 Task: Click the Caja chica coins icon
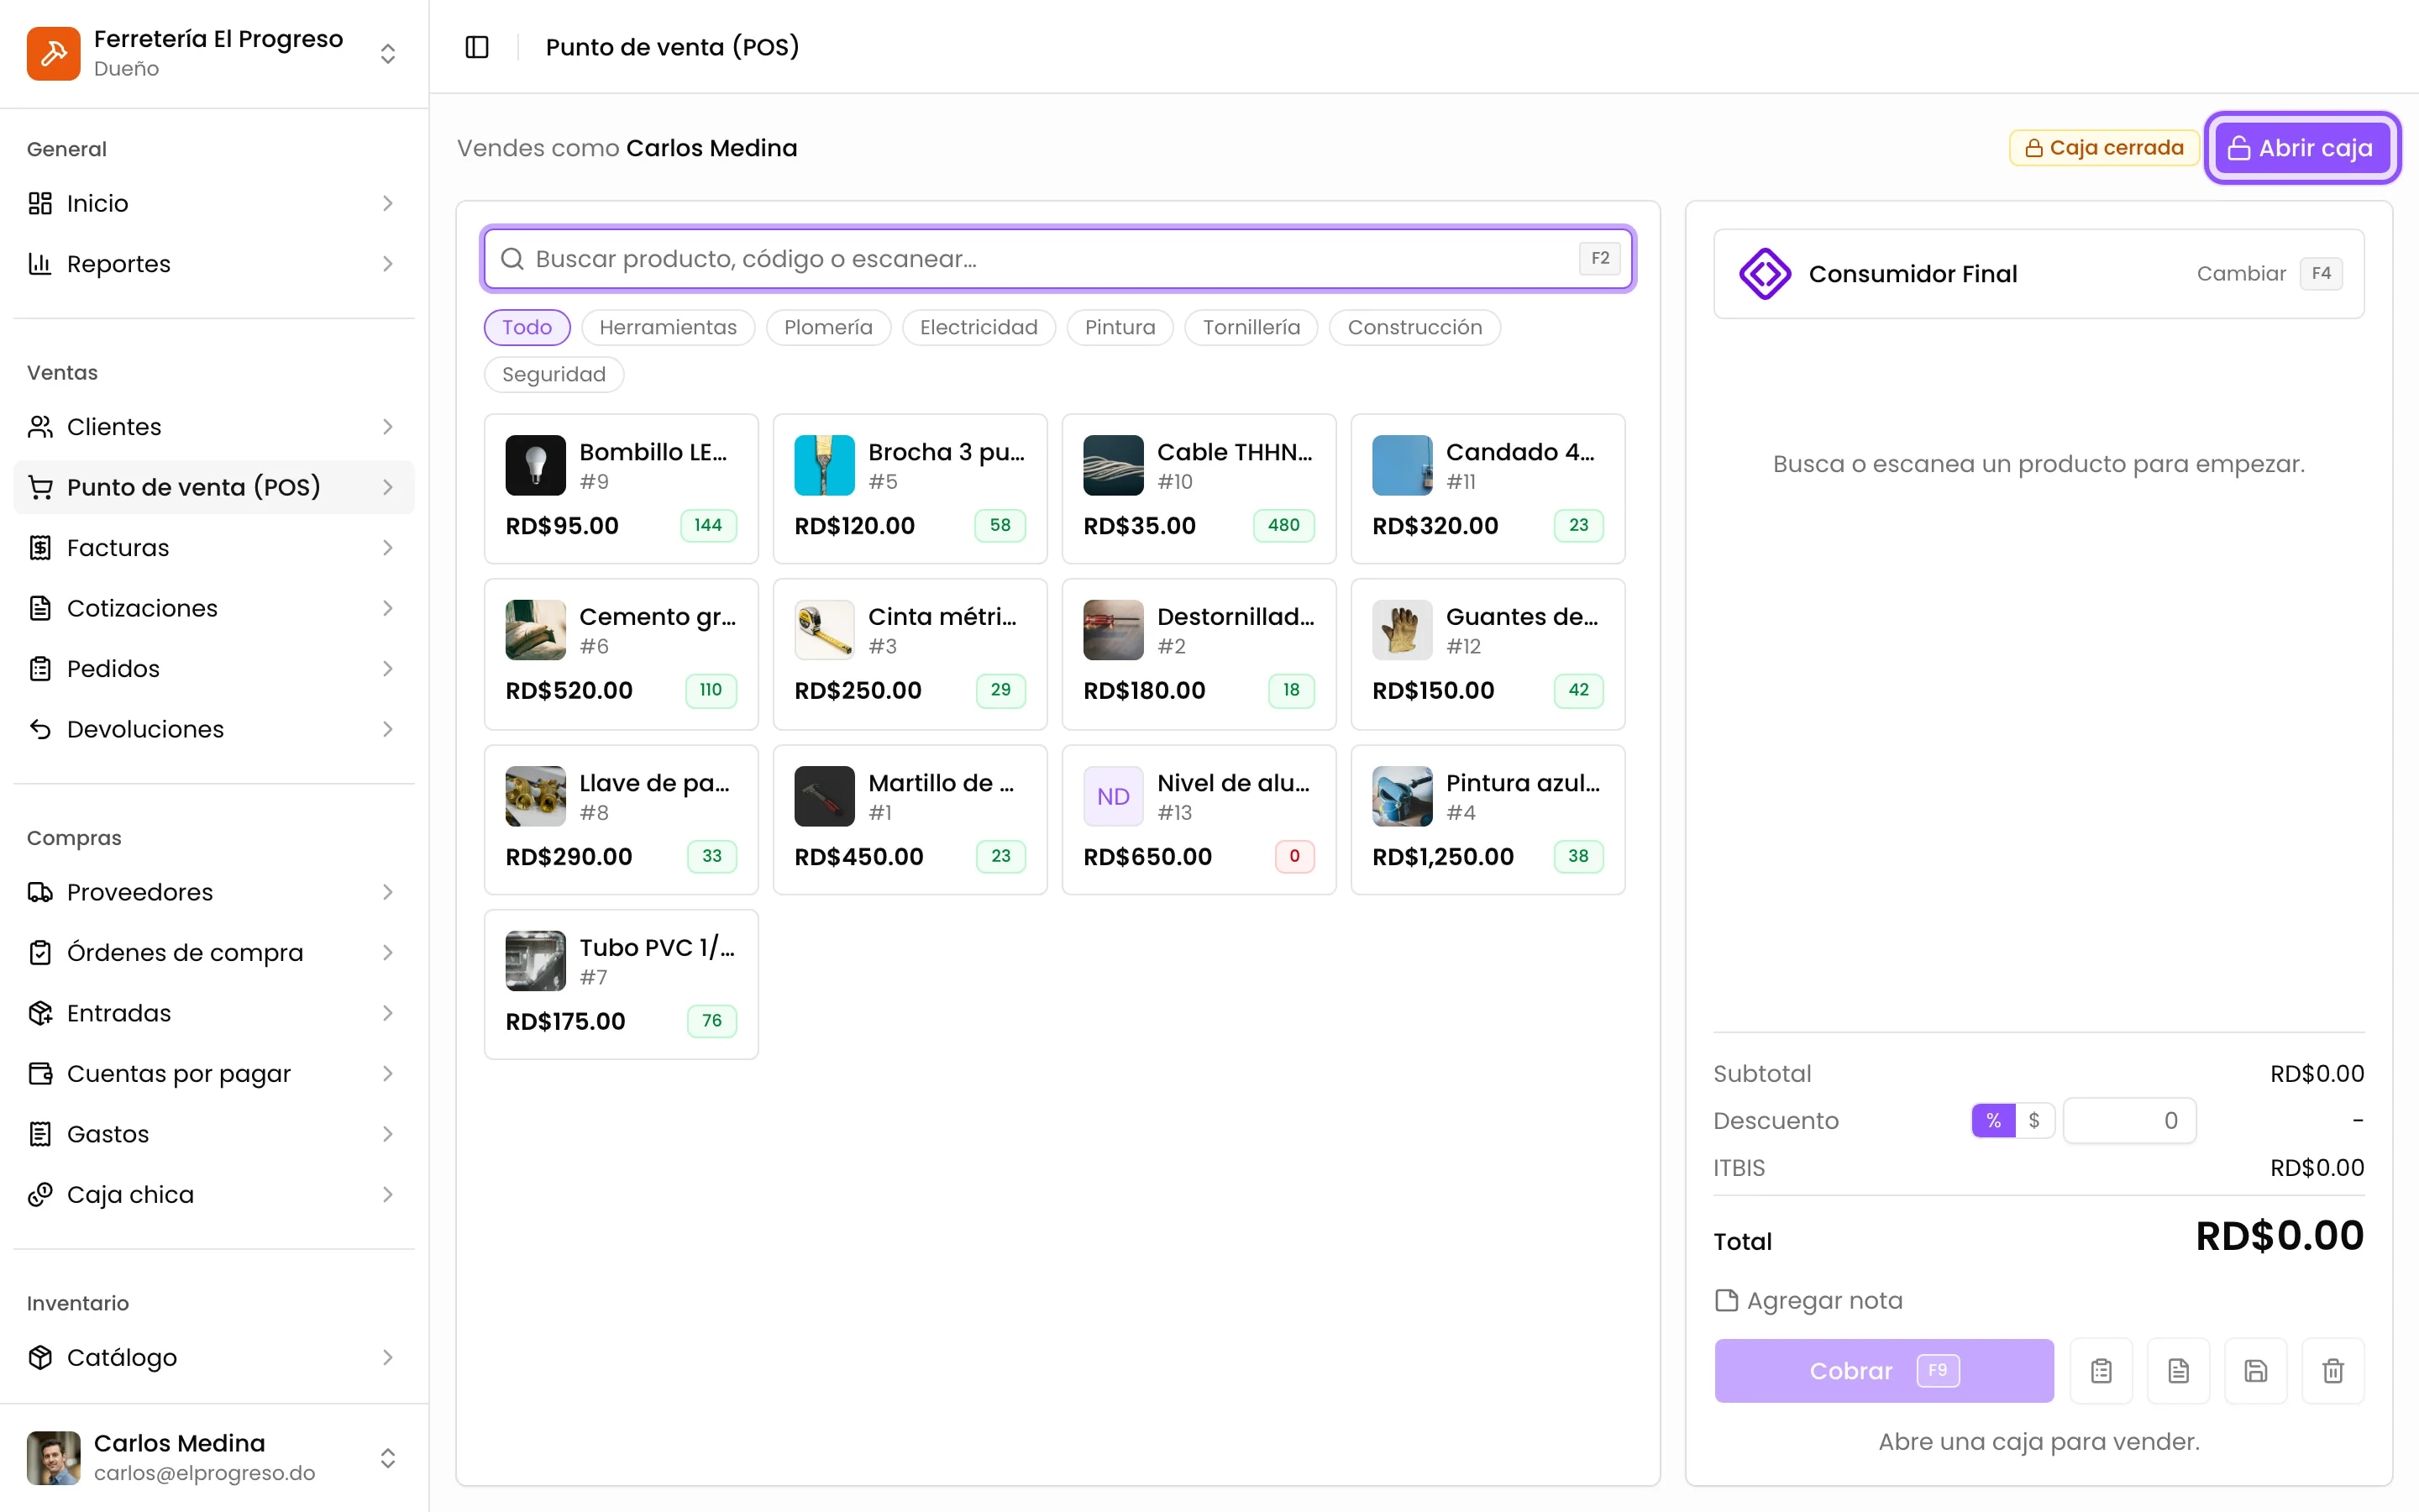(40, 1194)
